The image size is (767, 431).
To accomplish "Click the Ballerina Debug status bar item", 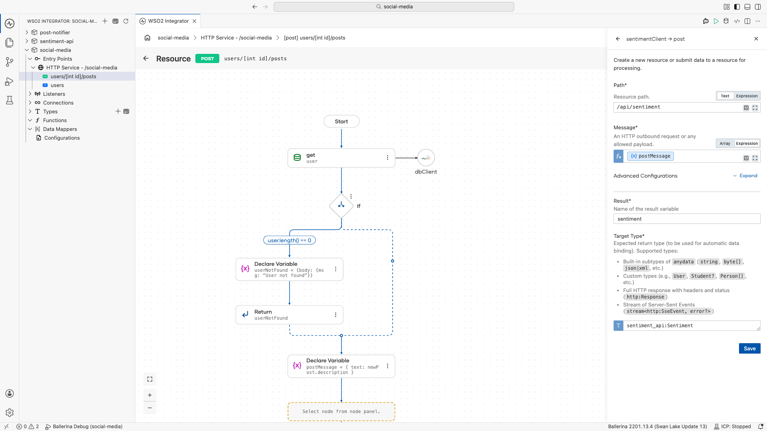I will 84,427.
